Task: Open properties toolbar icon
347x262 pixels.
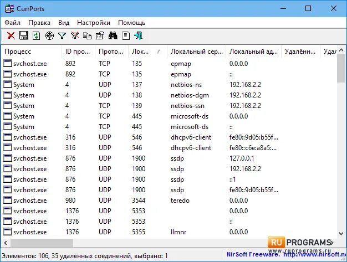Action: coord(100,35)
